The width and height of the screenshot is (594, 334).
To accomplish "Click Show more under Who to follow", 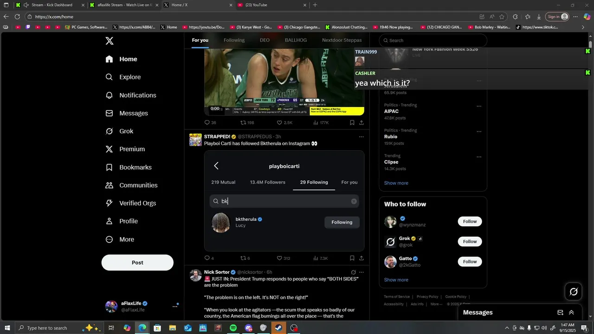I will coord(396,280).
